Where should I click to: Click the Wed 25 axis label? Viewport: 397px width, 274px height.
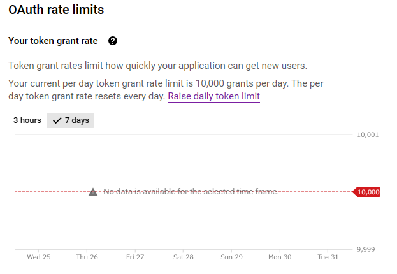coord(39,257)
